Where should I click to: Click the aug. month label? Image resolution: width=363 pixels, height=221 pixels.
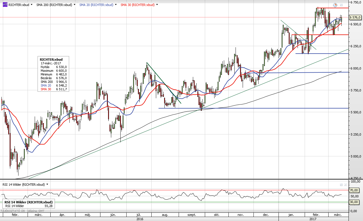pos(165,215)
